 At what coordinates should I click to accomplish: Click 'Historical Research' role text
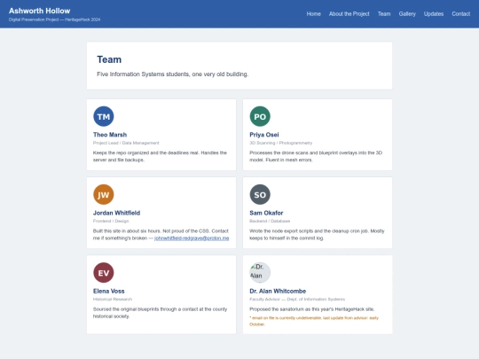113,300
